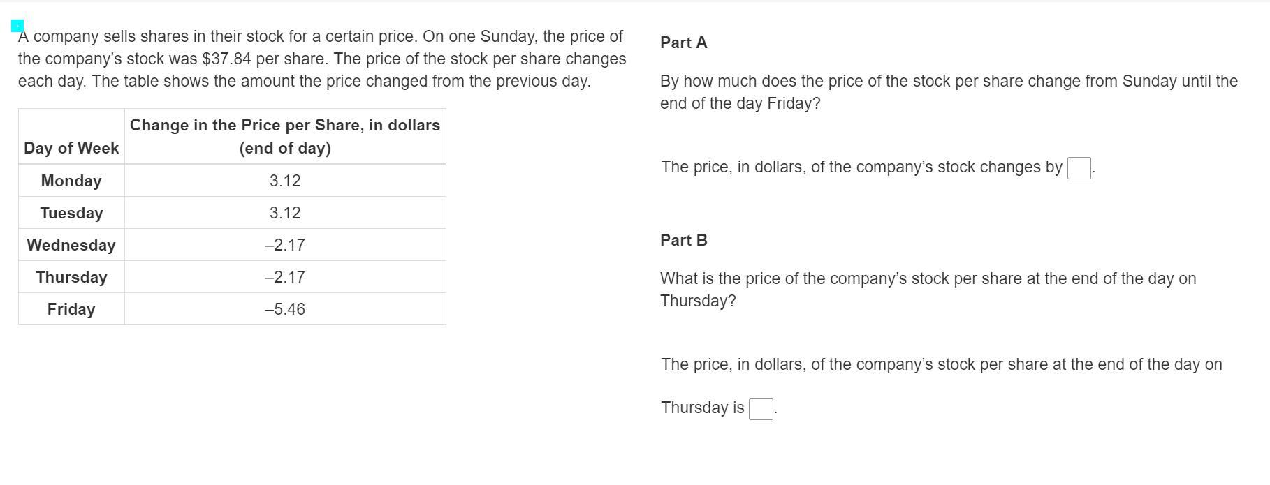
Task: Click Friday's –5.46 price change value
Action: (285, 309)
